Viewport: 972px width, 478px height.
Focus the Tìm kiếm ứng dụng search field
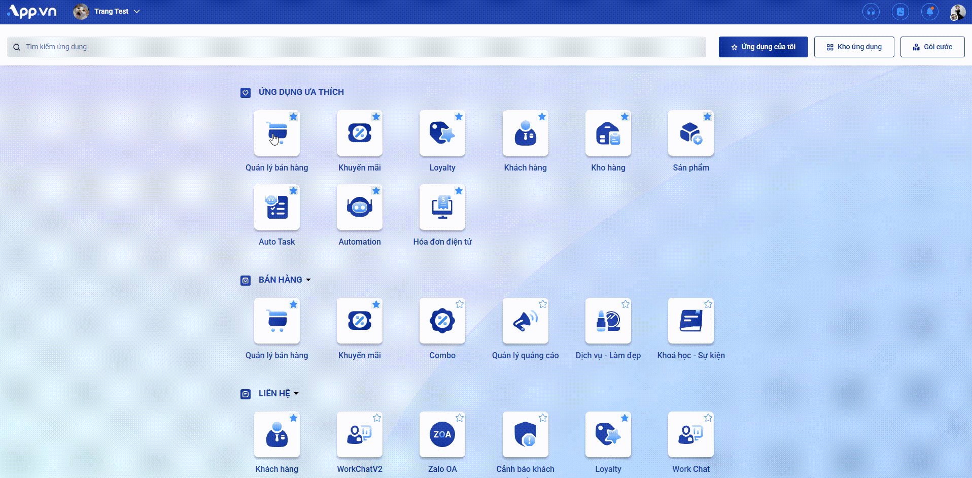[355, 47]
